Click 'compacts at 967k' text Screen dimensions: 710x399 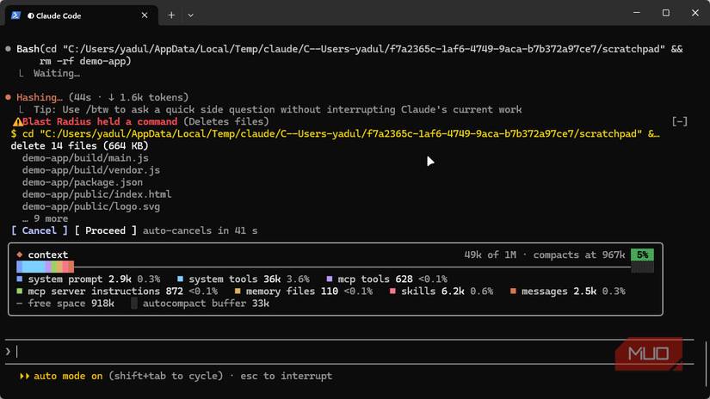point(579,255)
